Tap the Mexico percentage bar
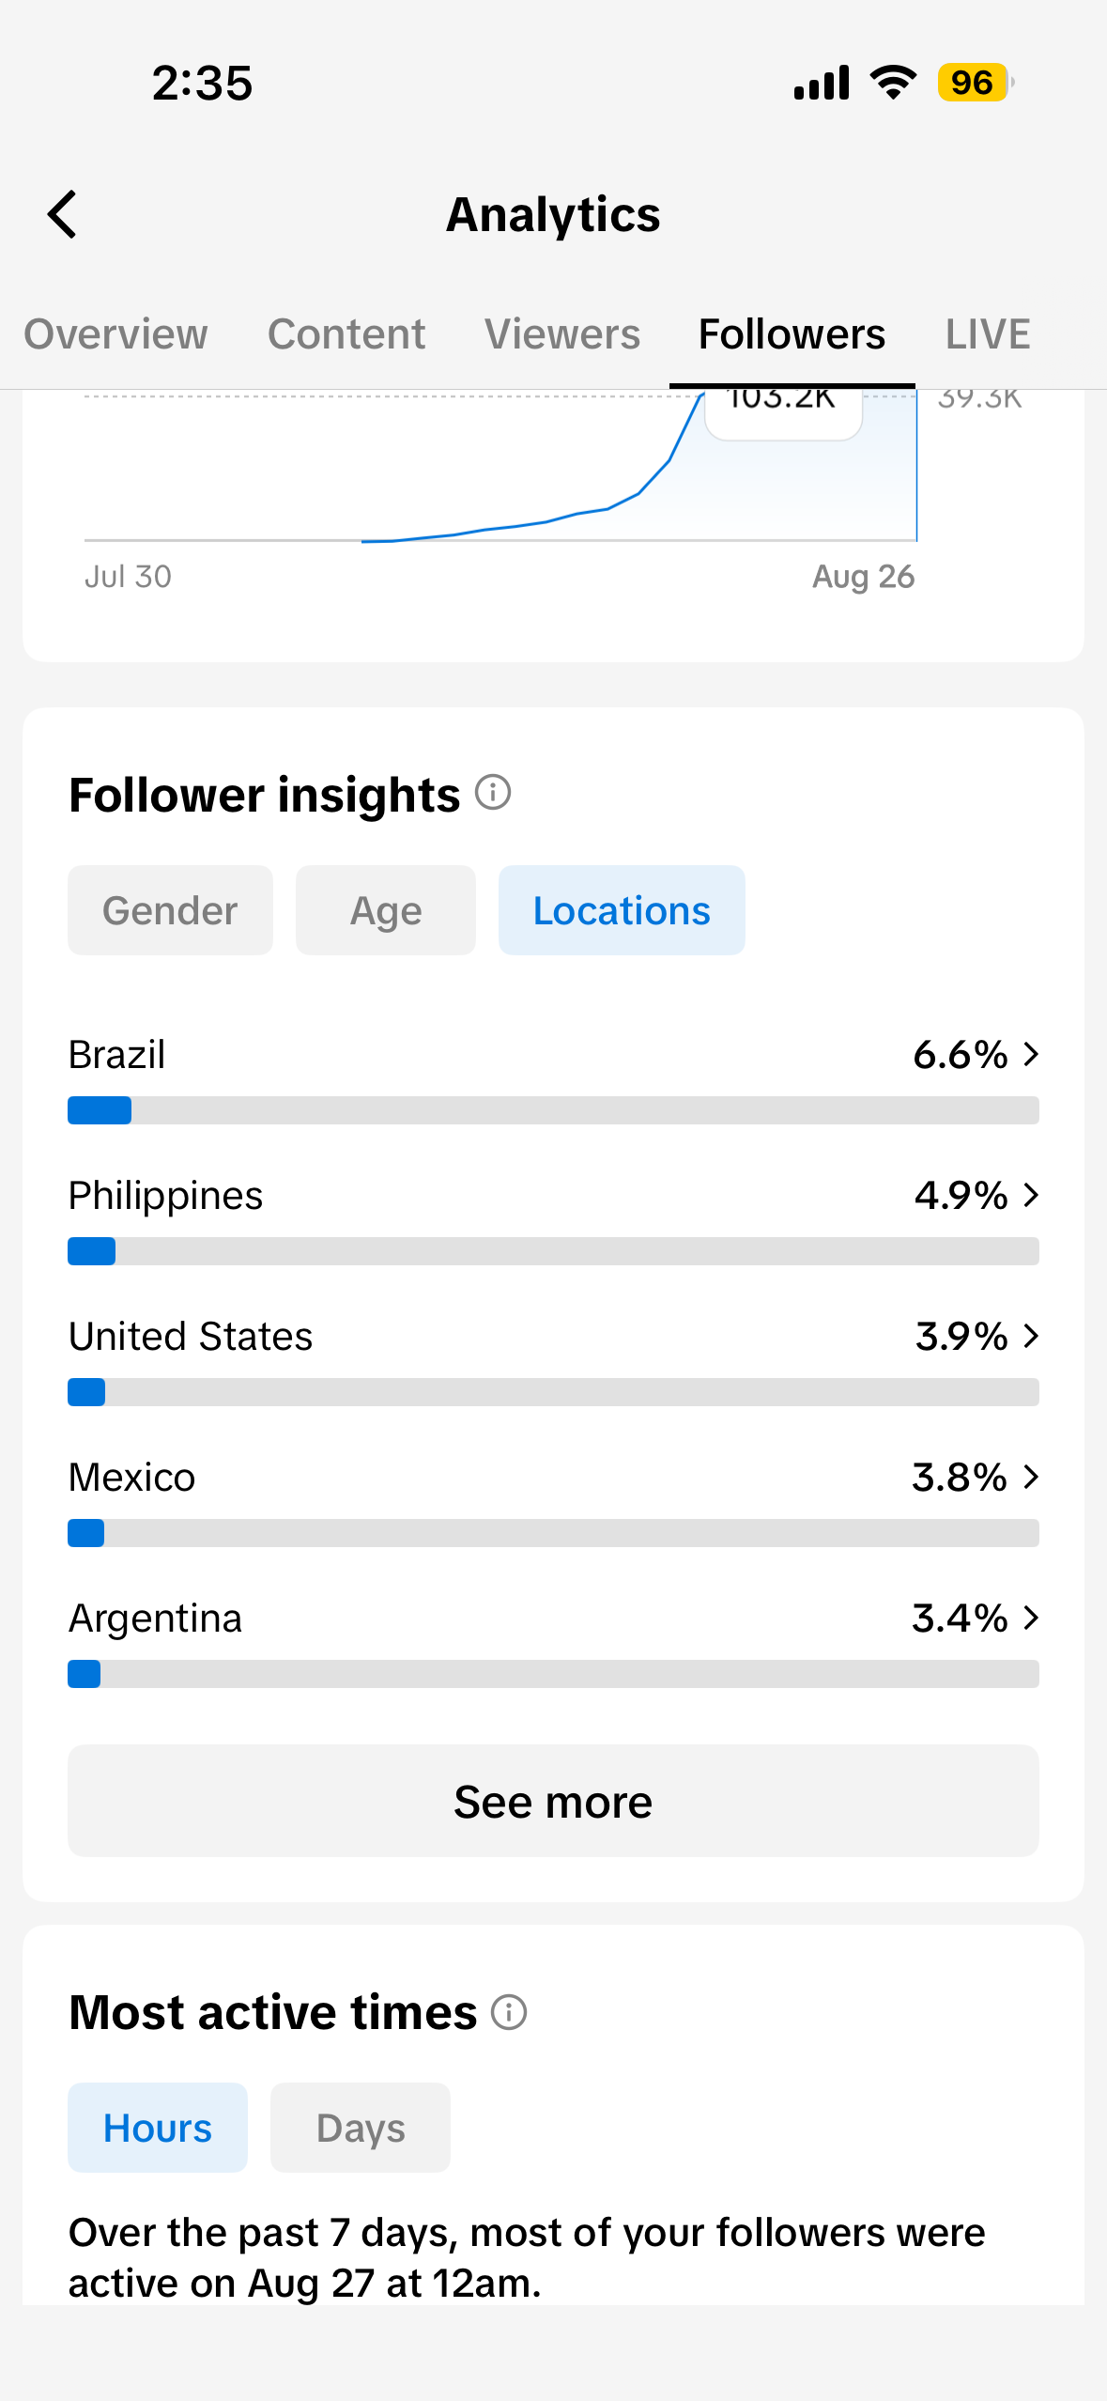This screenshot has height=2401, width=1107. pyautogui.click(x=553, y=1533)
